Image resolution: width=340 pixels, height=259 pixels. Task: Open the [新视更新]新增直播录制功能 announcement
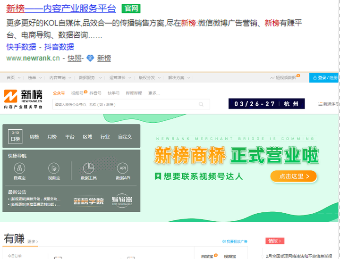pos(34,204)
